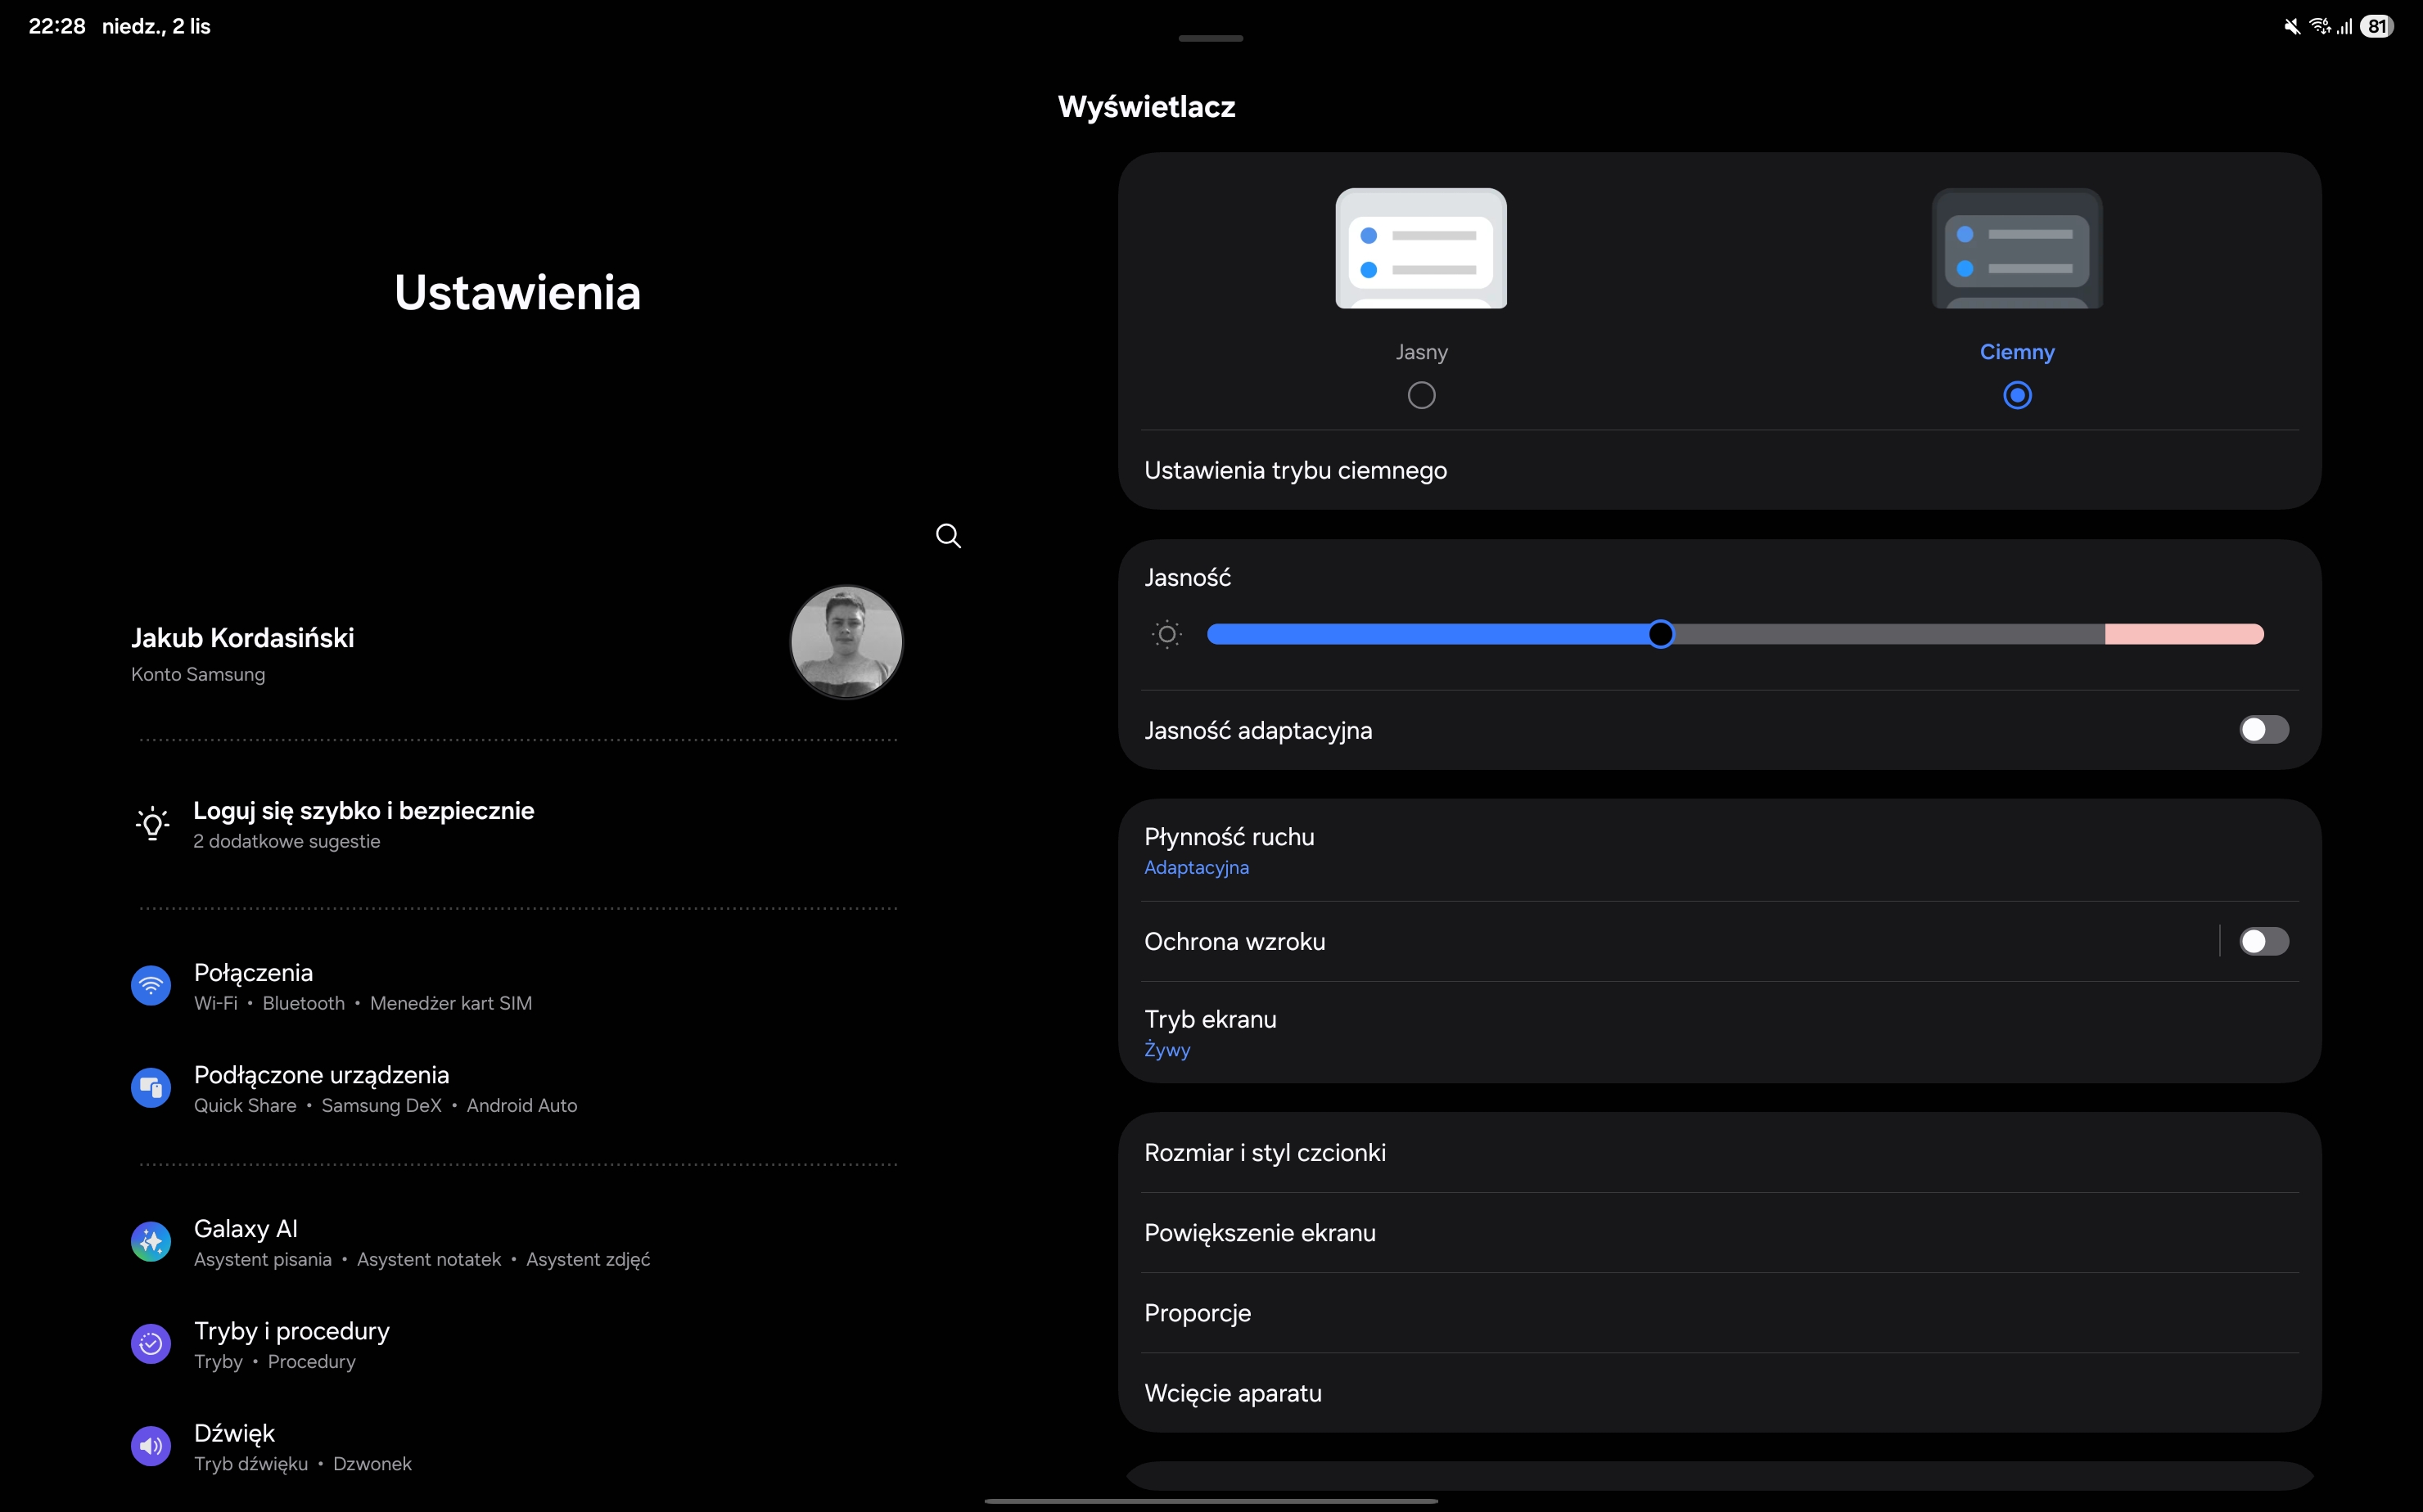This screenshot has height=1512, width=2423.
Task: Click the search magnifier icon
Action: tap(947, 536)
